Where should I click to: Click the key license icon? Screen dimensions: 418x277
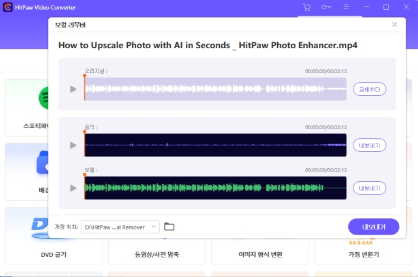tap(326, 7)
